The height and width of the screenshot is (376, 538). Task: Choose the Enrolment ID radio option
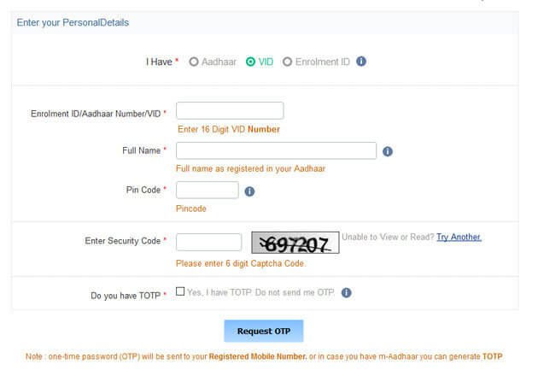287,62
